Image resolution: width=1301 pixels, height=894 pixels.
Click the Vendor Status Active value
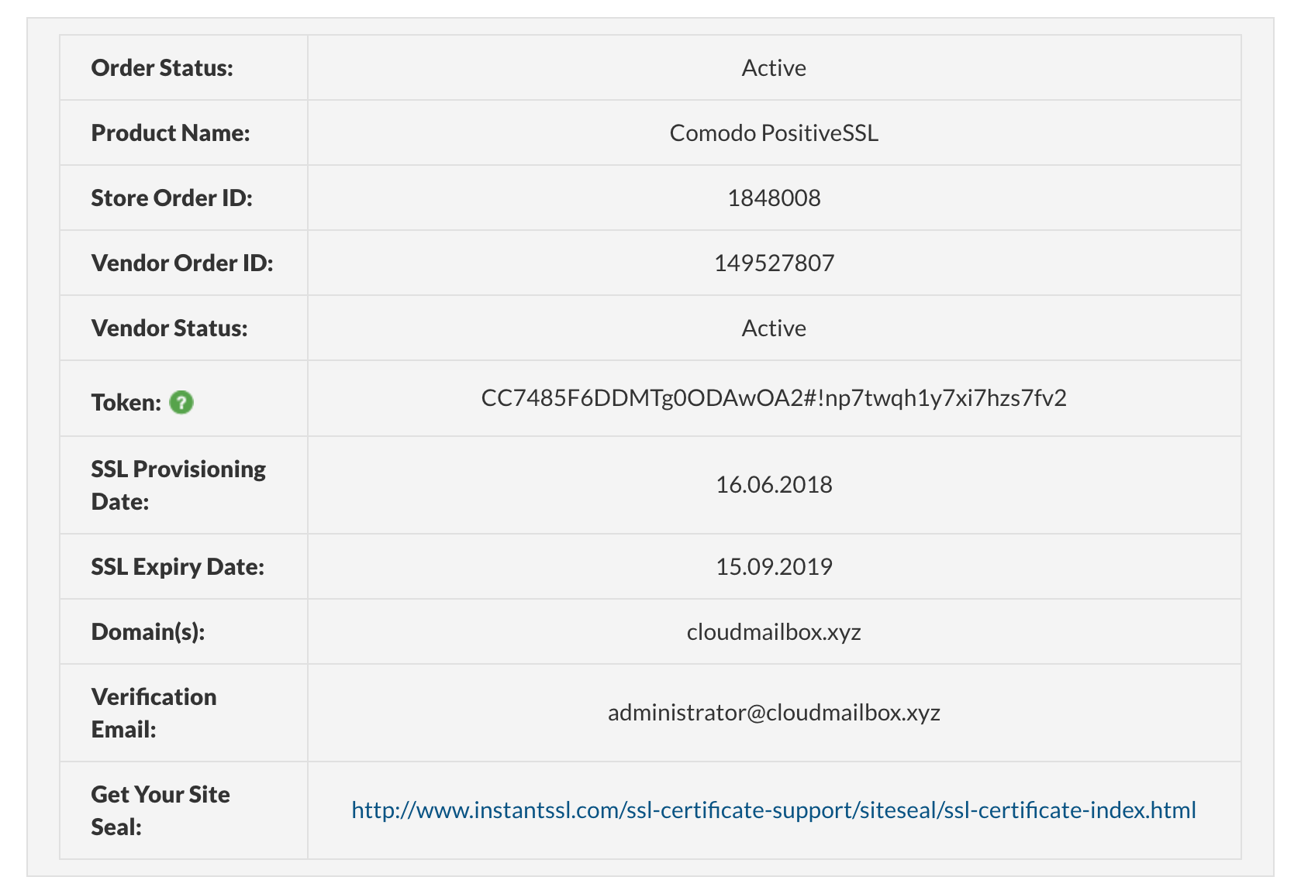774,328
